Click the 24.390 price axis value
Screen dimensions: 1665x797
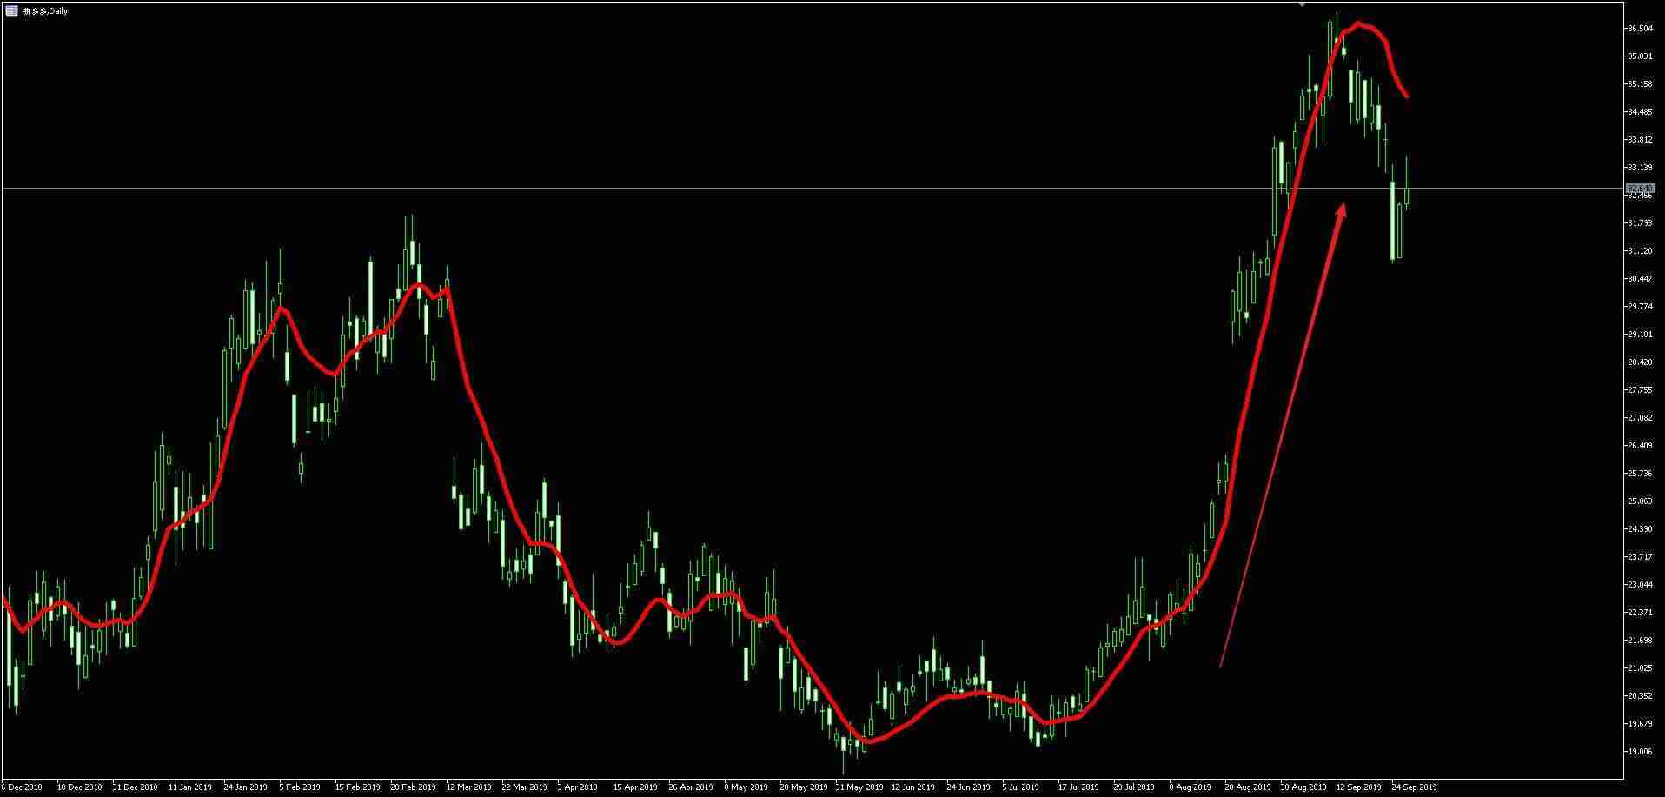(1640, 529)
